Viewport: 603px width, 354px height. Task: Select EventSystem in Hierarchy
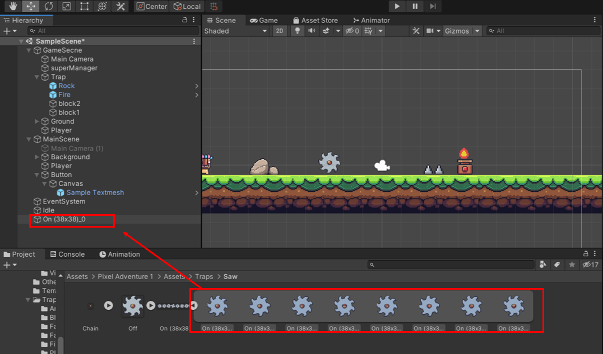pyautogui.click(x=64, y=201)
